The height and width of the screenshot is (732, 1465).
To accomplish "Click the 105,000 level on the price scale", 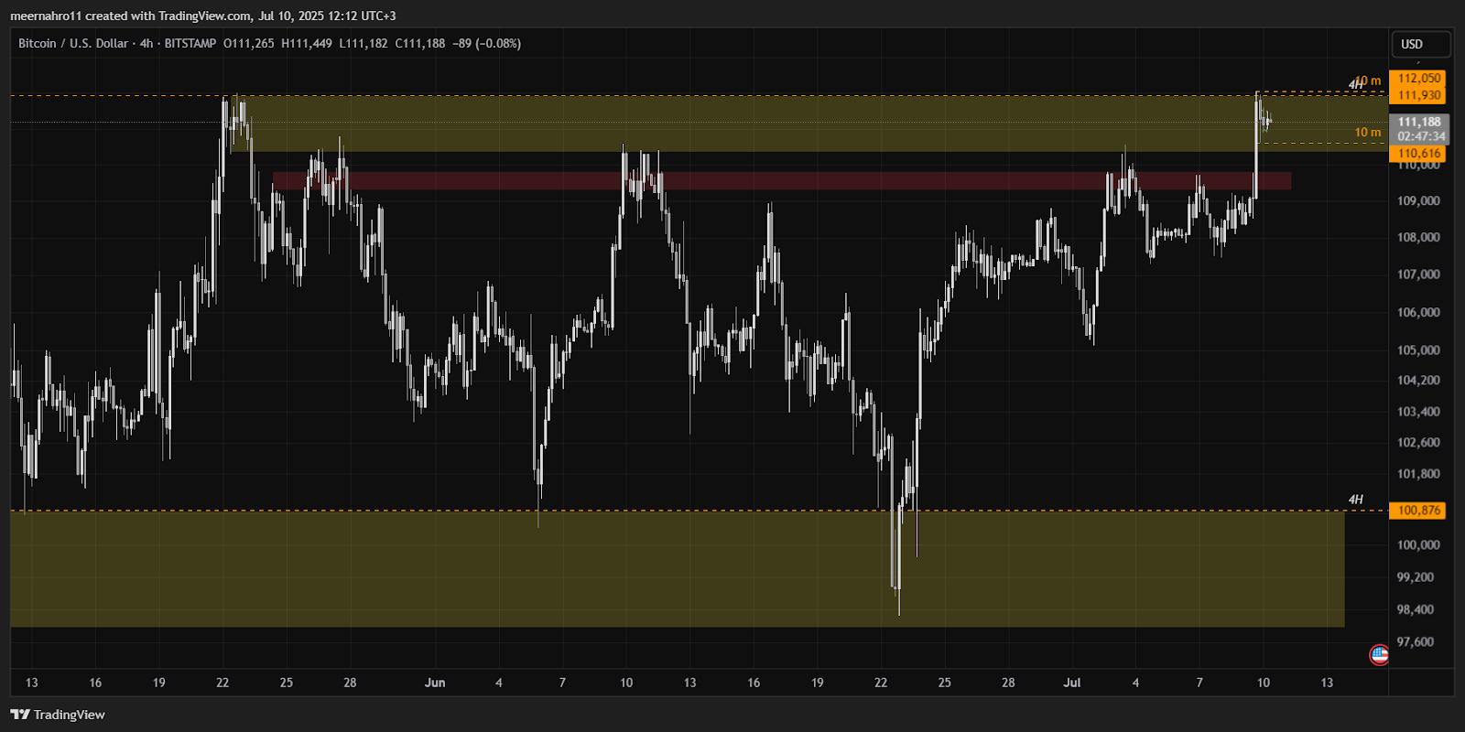I will pos(1418,350).
